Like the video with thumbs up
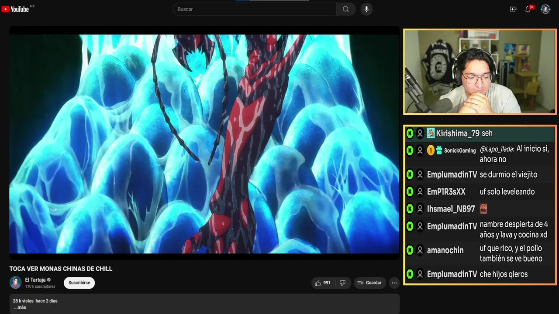The width and height of the screenshot is (559, 314). coord(323,283)
